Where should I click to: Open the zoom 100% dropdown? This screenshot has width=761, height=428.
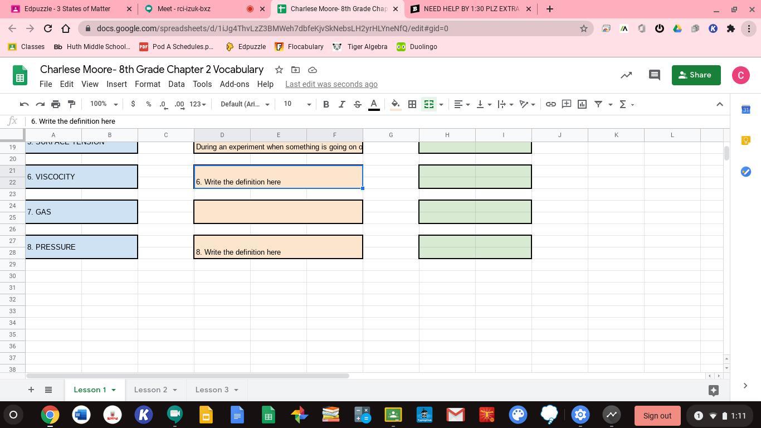[104, 104]
